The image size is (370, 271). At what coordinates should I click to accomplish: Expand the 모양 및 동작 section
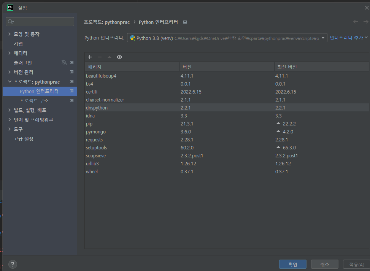[10, 34]
